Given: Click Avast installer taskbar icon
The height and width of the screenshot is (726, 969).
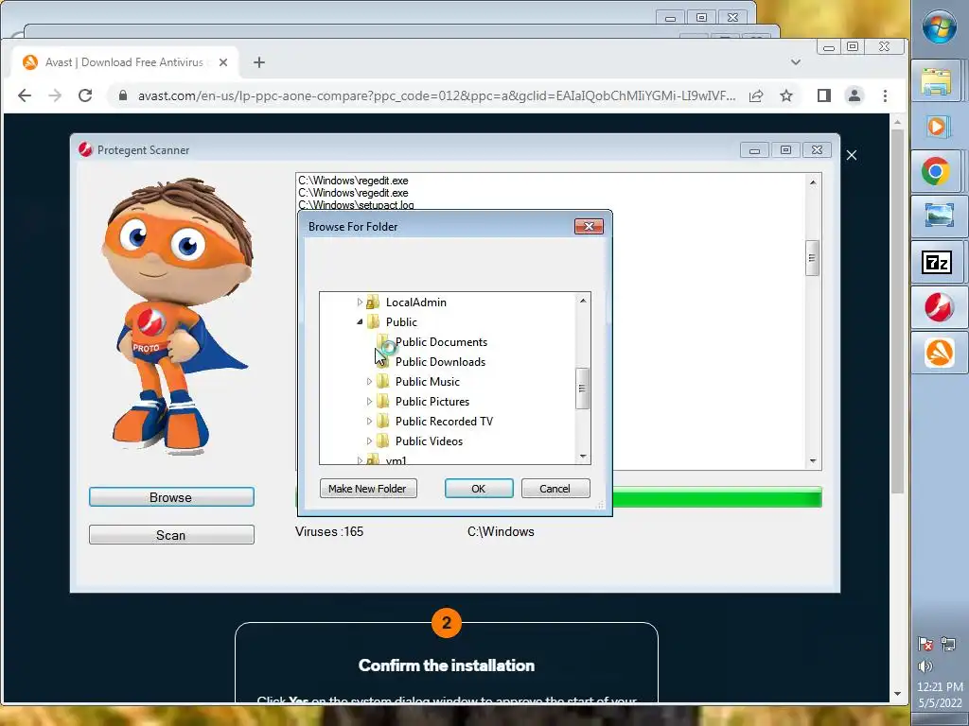Looking at the screenshot, I should click(x=939, y=354).
